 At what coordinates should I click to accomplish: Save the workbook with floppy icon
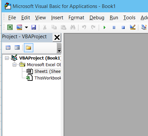(x=34, y=27)
